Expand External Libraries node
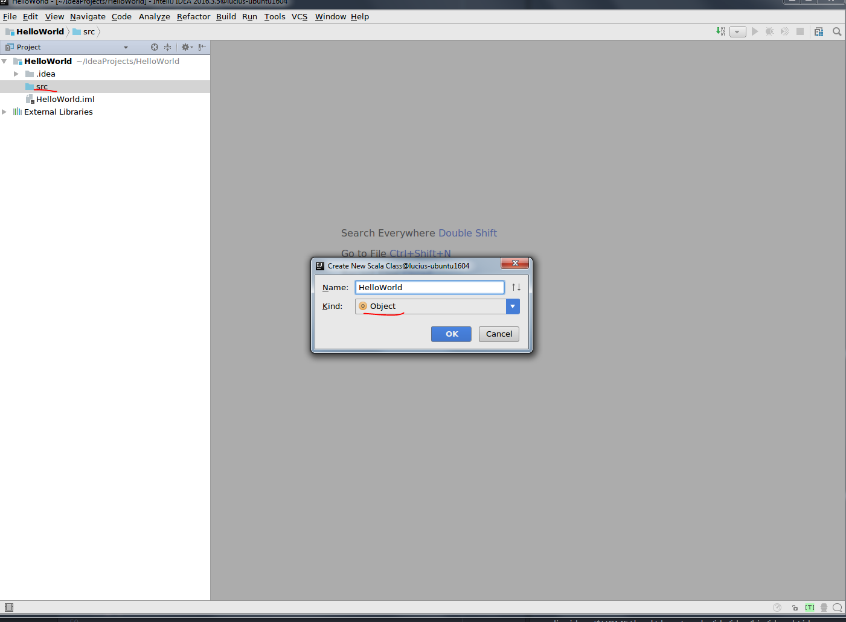Screen dimensions: 846x622 click(x=4, y=112)
